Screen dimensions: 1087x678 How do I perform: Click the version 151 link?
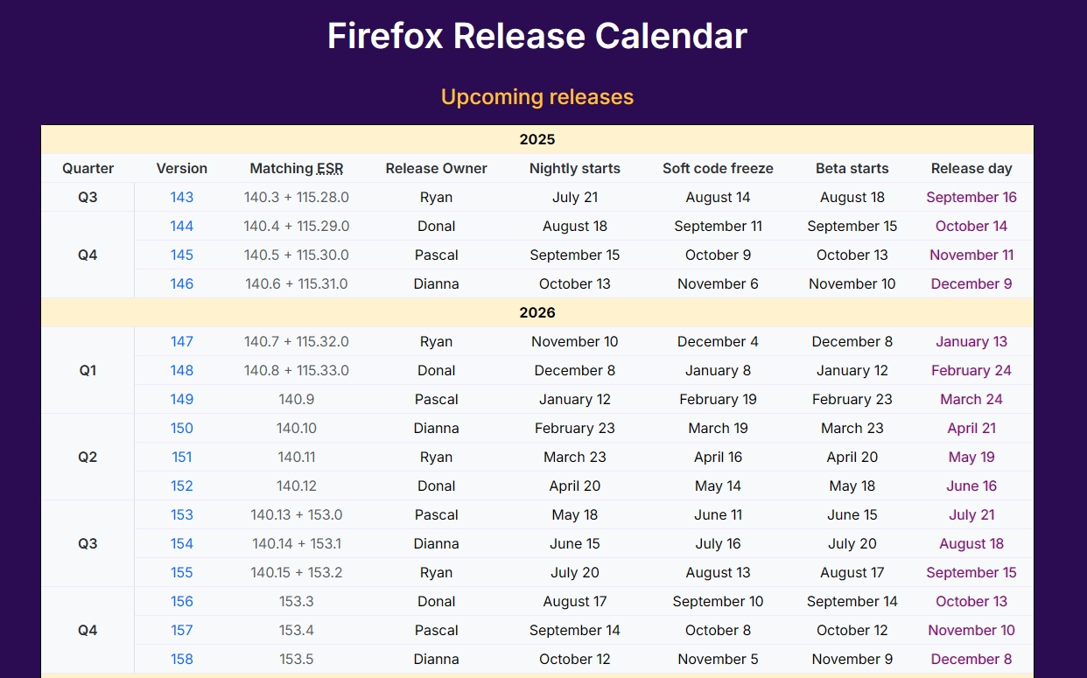pyautogui.click(x=182, y=457)
